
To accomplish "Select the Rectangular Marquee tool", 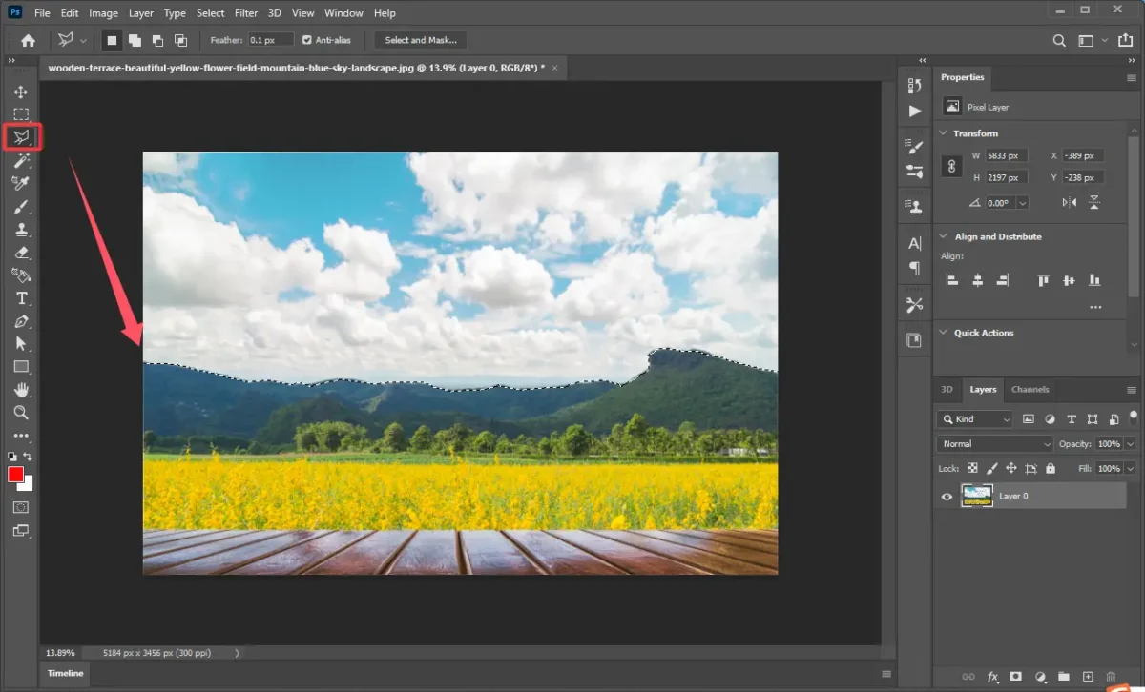I will tap(20, 114).
